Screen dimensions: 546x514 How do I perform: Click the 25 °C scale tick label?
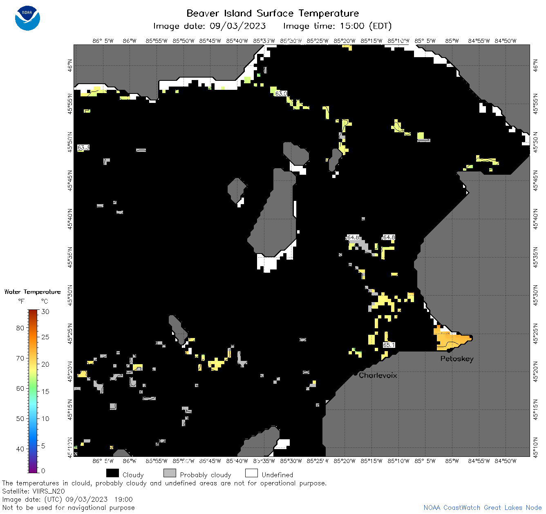pos(45,337)
